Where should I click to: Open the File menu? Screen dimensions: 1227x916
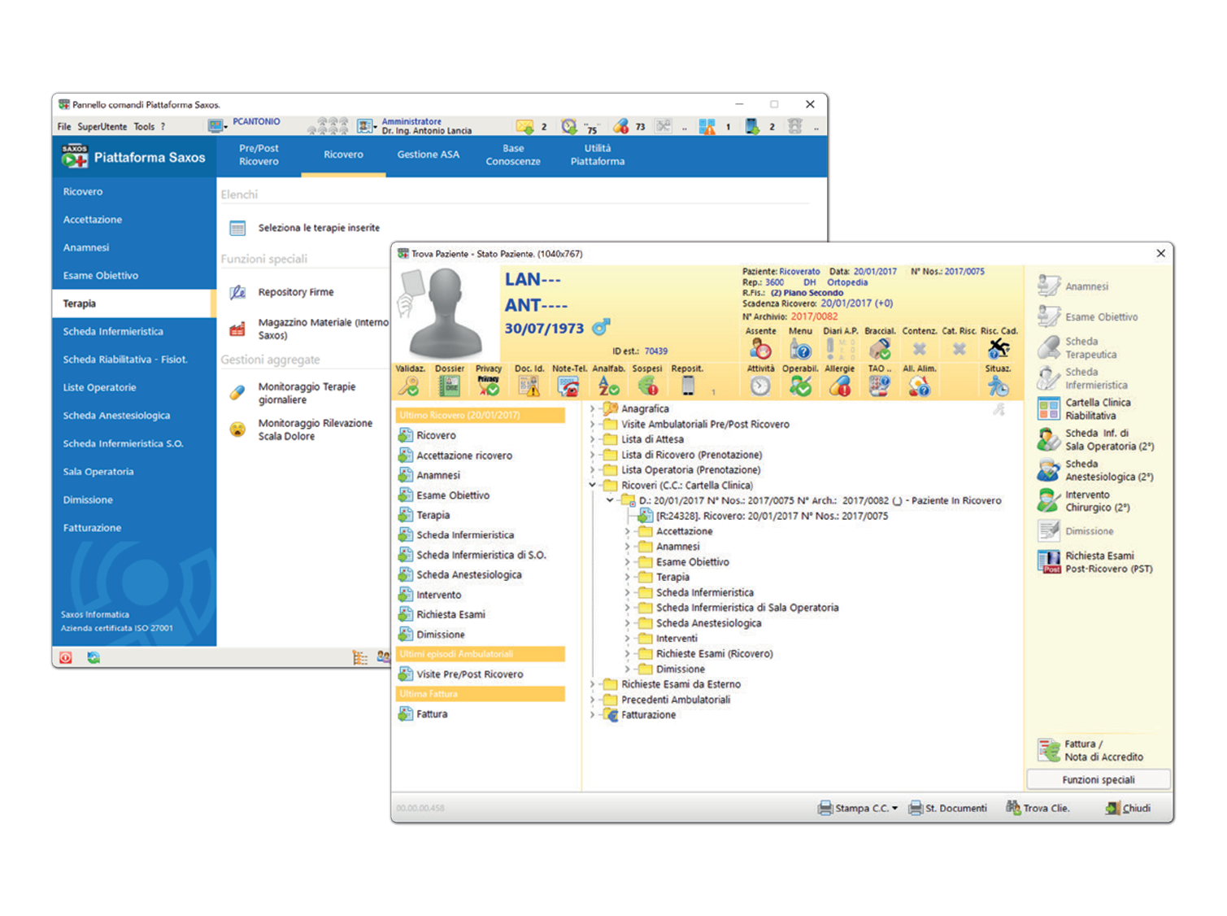(64, 127)
